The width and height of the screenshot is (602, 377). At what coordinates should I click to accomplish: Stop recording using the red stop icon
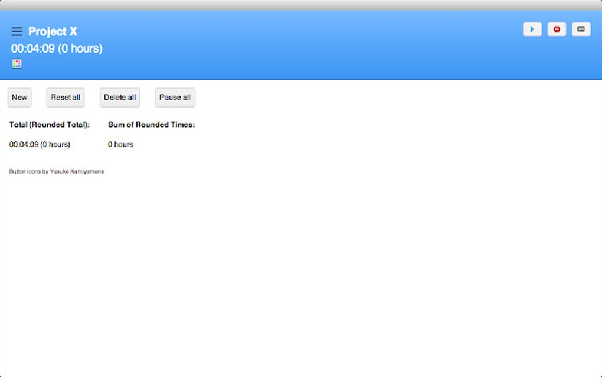pyautogui.click(x=557, y=29)
